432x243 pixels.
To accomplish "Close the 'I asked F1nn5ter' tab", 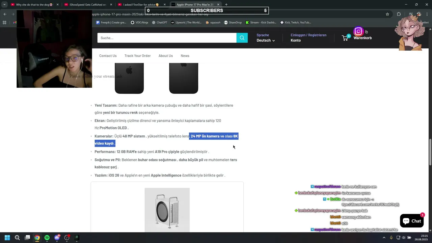I will point(165,5).
